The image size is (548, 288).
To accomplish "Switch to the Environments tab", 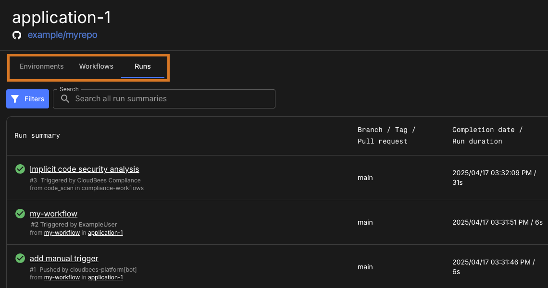I will point(42,66).
